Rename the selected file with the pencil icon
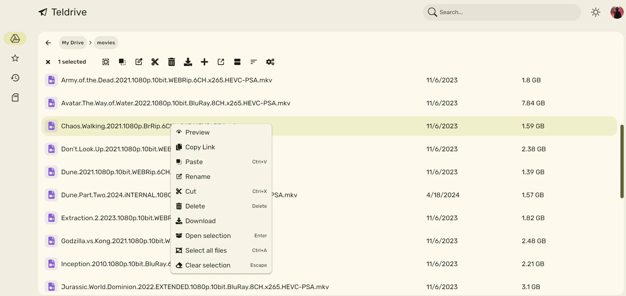Screen dimensions: 626x296 138,62
